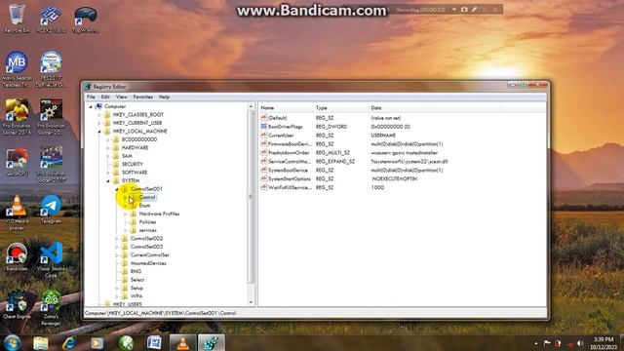Show hidden tray icons arrow
The image size is (624, 351).
point(536,343)
